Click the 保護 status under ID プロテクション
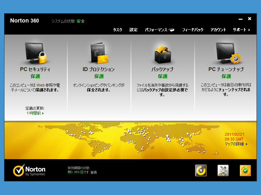The height and width of the screenshot is (195, 261). [x=99, y=76]
